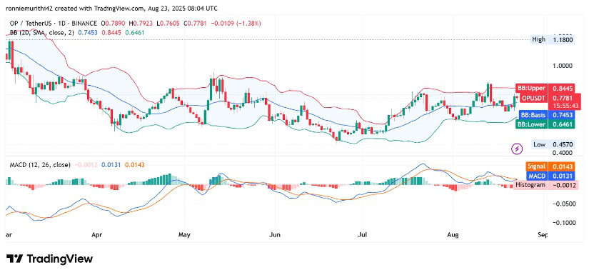Screen dimensions: 589x275
Task: Click the TradingView logo icon
Action: point(15,259)
